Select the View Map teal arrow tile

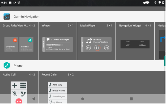[26, 44]
